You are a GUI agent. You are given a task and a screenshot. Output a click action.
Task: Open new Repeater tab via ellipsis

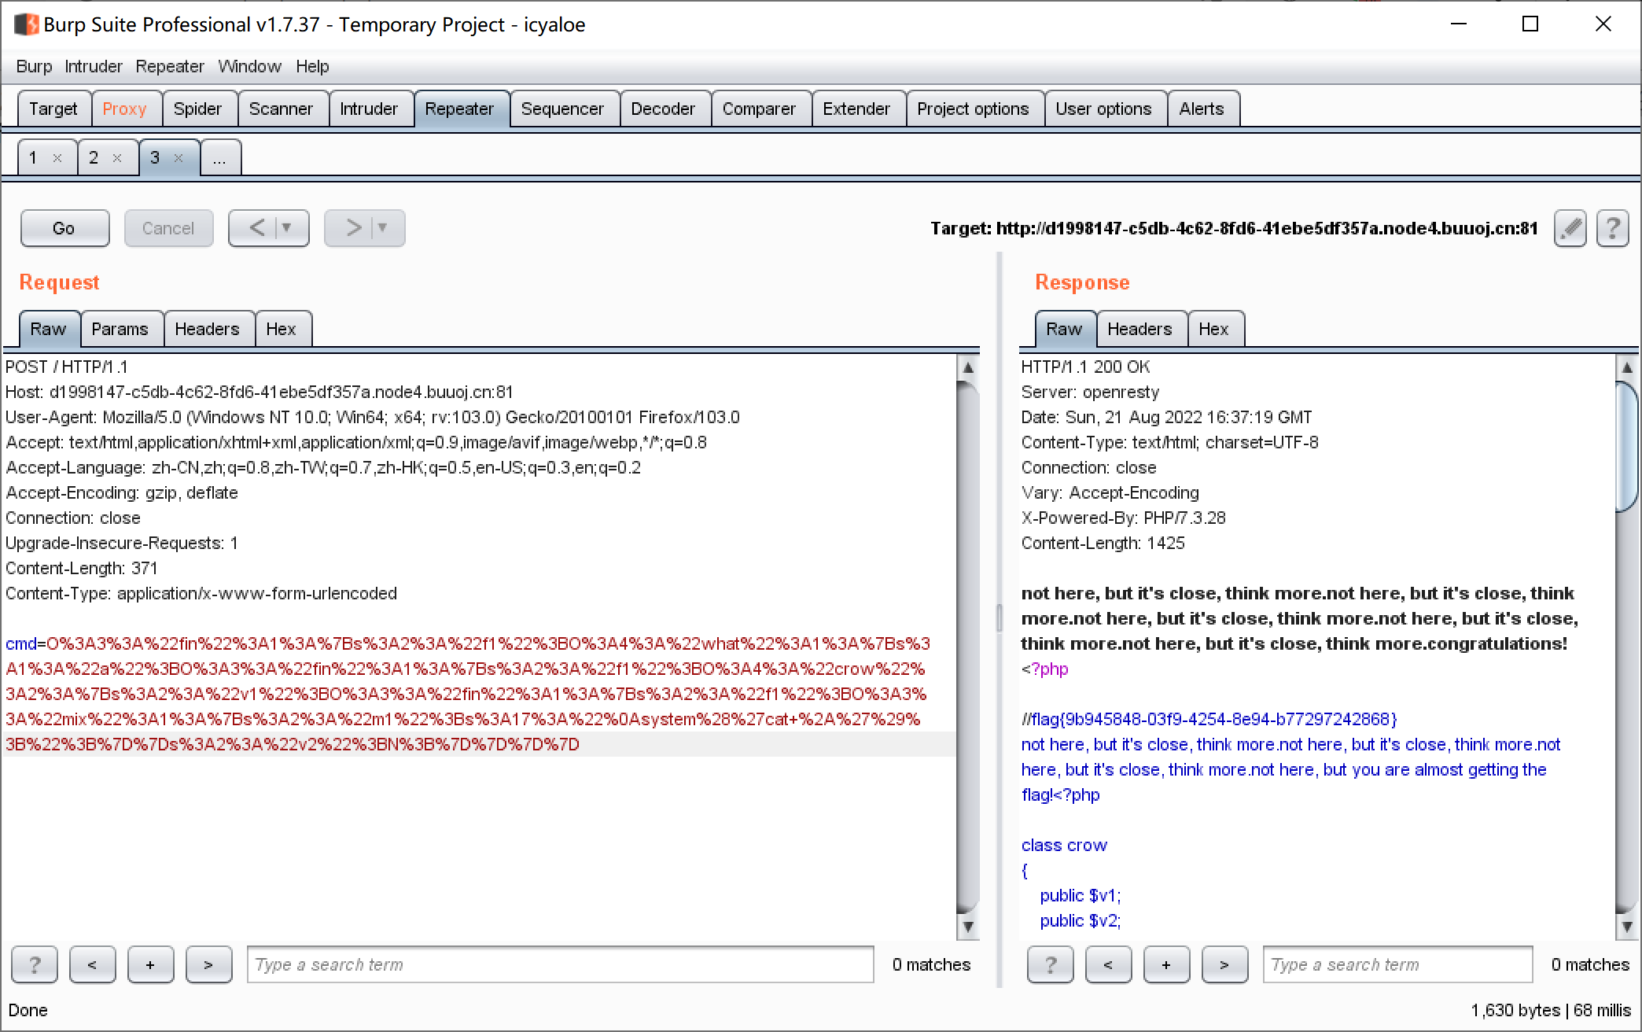pos(220,158)
